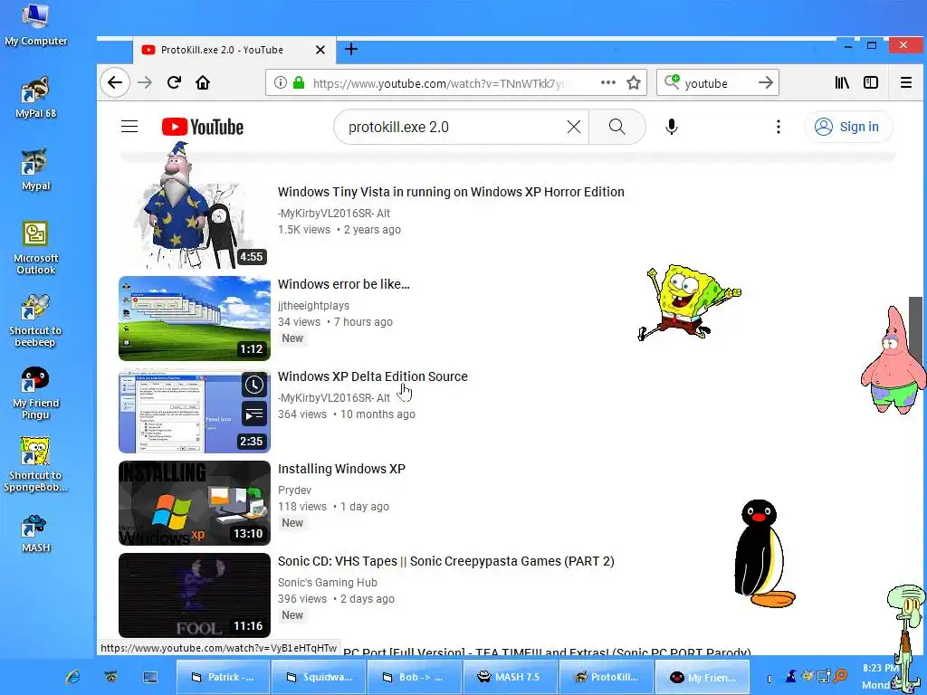Select Shortcut to SpongeBob desktop icon

click(x=35, y=465)
